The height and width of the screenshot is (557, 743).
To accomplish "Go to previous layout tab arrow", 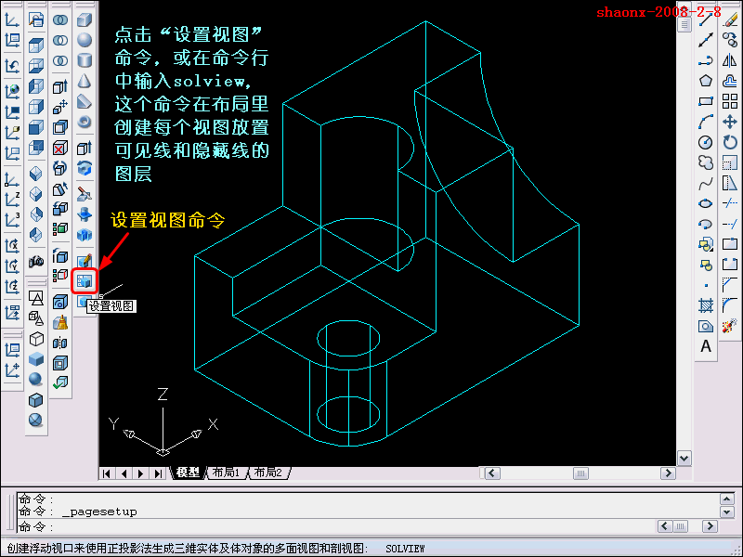I will 124,473.
